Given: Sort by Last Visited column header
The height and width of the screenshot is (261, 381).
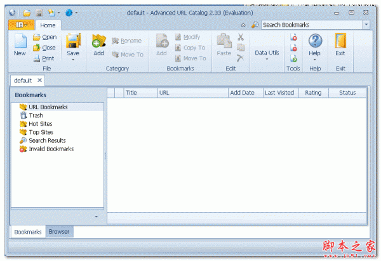Looking at the screenshot, I should [281, 93].
